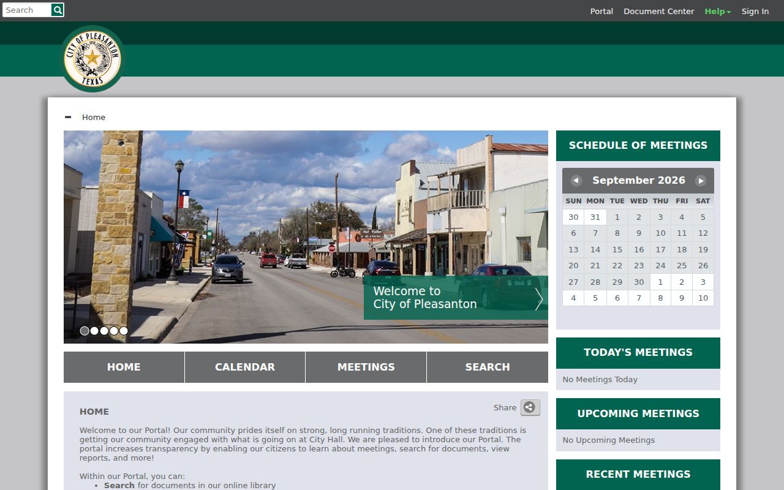784x490 pixels.
Task: Click Sign In
Action: click(x=755, y=11)
